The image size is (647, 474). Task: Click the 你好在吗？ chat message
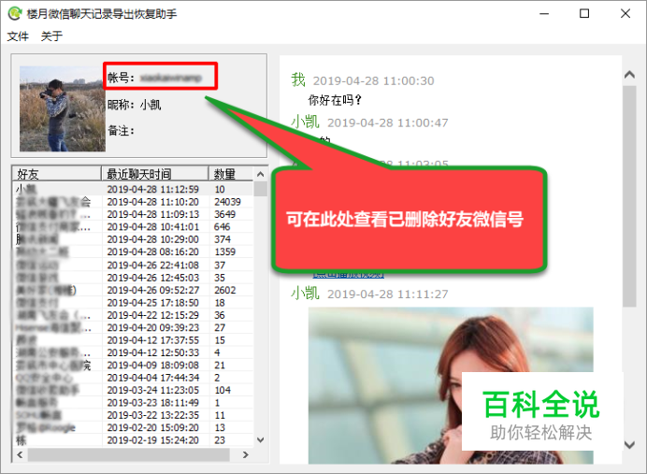(x=335, y=100)
